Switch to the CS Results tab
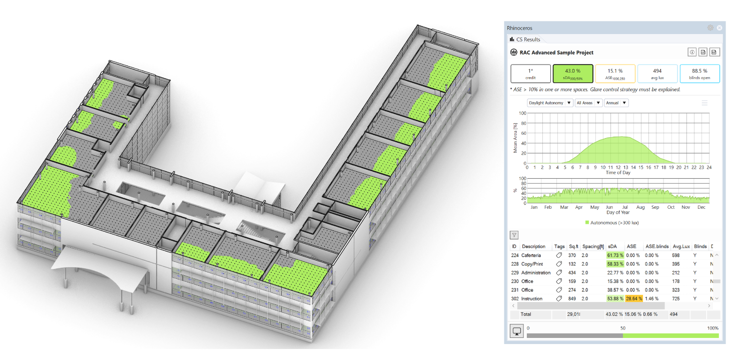Image resolution: width=729 pixels, height=353 pixels. 525,40
